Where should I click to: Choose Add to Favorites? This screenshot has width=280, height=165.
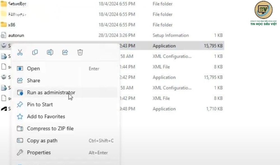tap(65, 117)
